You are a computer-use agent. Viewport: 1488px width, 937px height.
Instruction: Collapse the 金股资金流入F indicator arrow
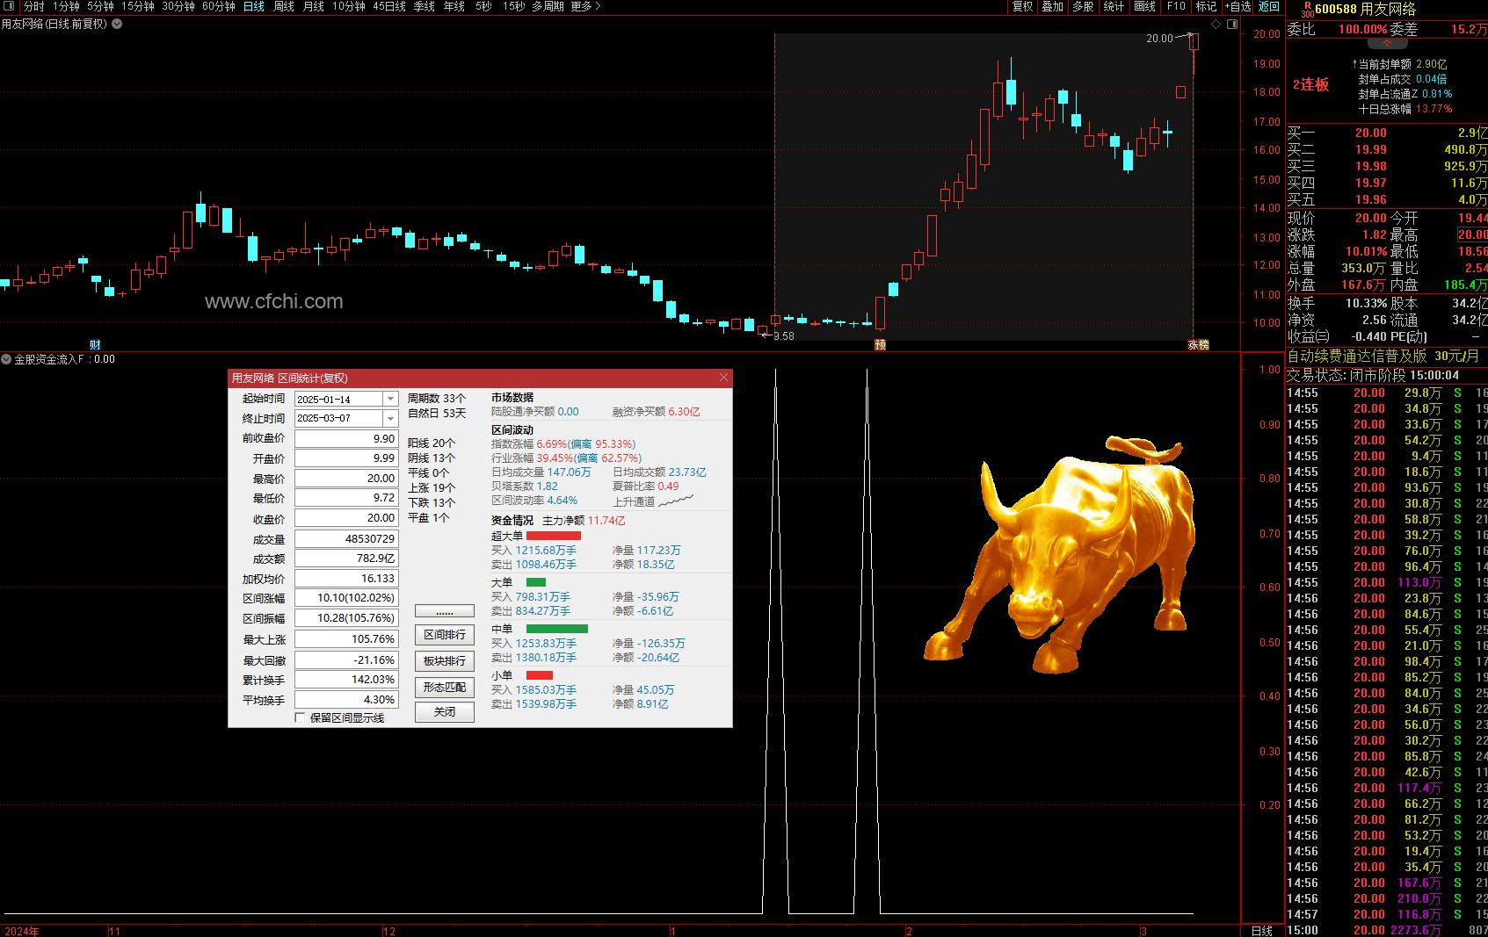coord(6,359)
